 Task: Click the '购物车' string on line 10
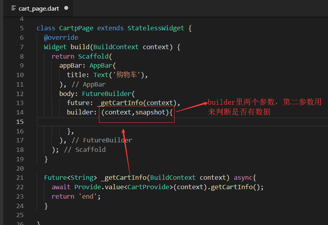[127, 75]
